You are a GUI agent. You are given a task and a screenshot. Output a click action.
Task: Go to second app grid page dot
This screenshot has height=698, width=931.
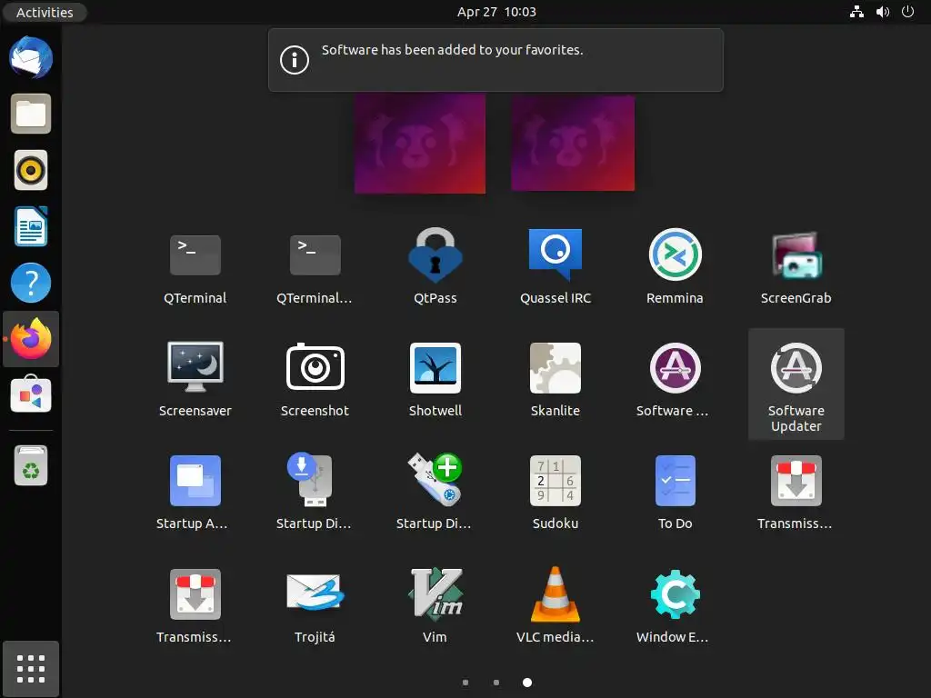click(x=496, y=683)
